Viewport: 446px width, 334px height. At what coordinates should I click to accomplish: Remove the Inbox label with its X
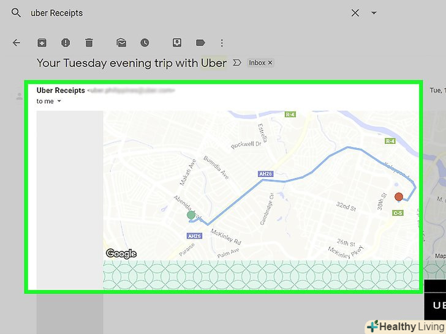(270, 63)
